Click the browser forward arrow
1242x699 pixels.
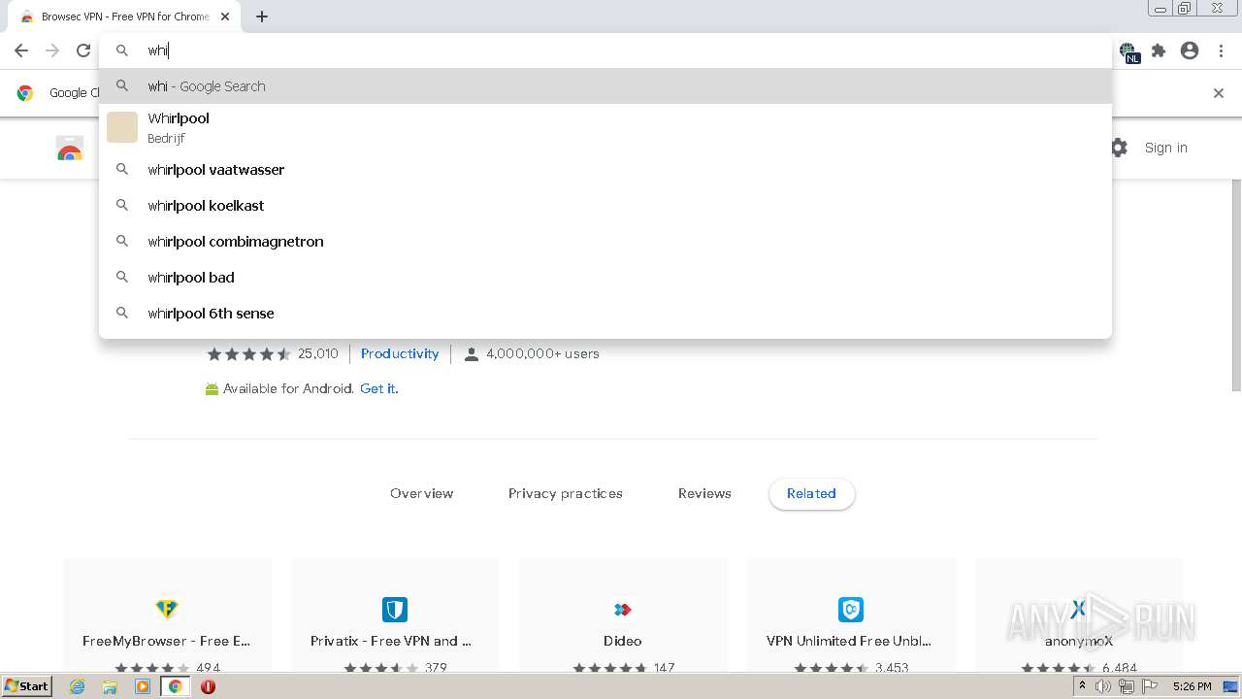point(52,50)
